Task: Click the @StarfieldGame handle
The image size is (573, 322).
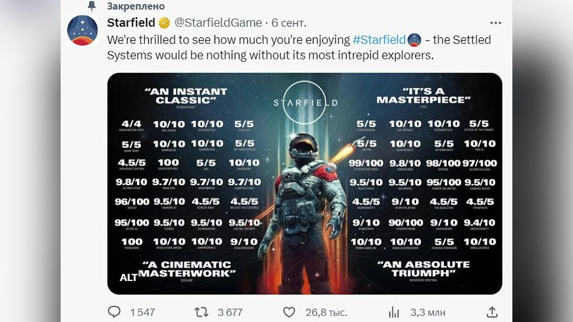Action: (x=218, y=22)
